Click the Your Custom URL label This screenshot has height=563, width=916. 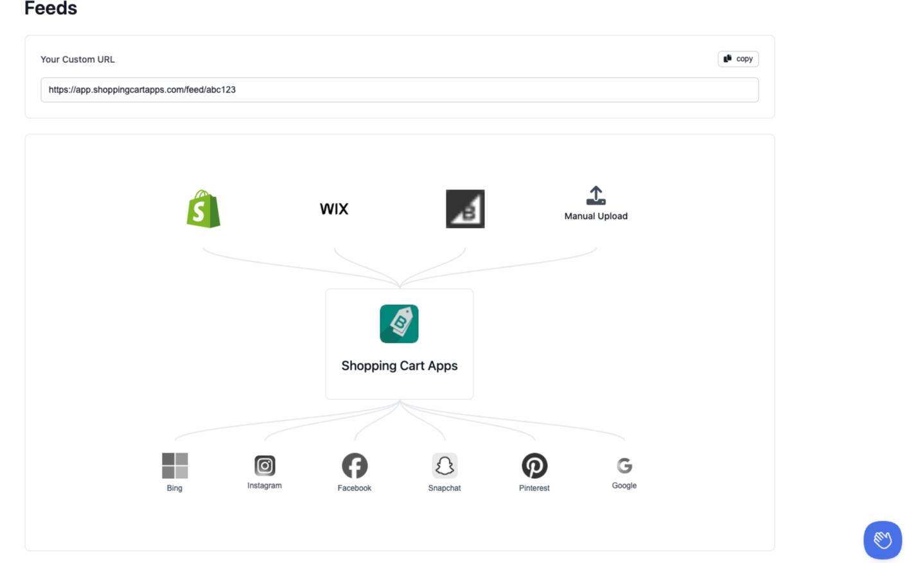78,59
